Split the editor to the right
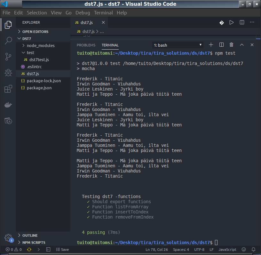The width and height of the screenshot is (261, 255). tap(242, 22)
